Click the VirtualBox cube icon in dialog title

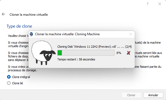31,34
